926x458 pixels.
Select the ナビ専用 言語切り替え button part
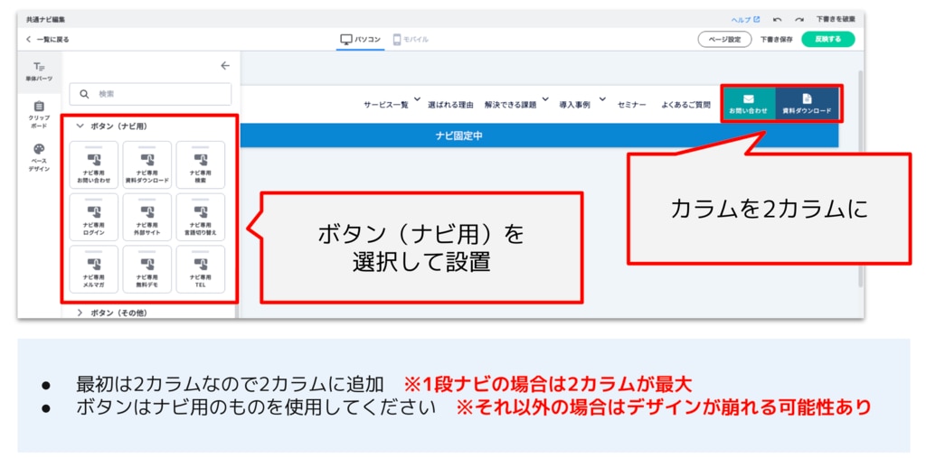click(x=200, y=217)
